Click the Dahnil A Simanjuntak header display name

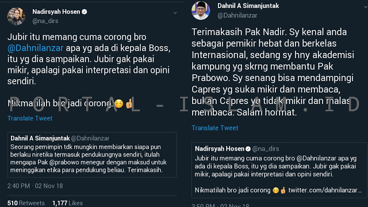pos(248,6)
